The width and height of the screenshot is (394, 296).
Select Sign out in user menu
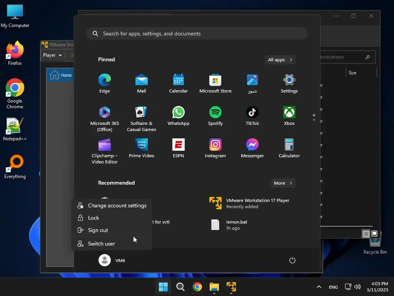click(x=112, y=230)
